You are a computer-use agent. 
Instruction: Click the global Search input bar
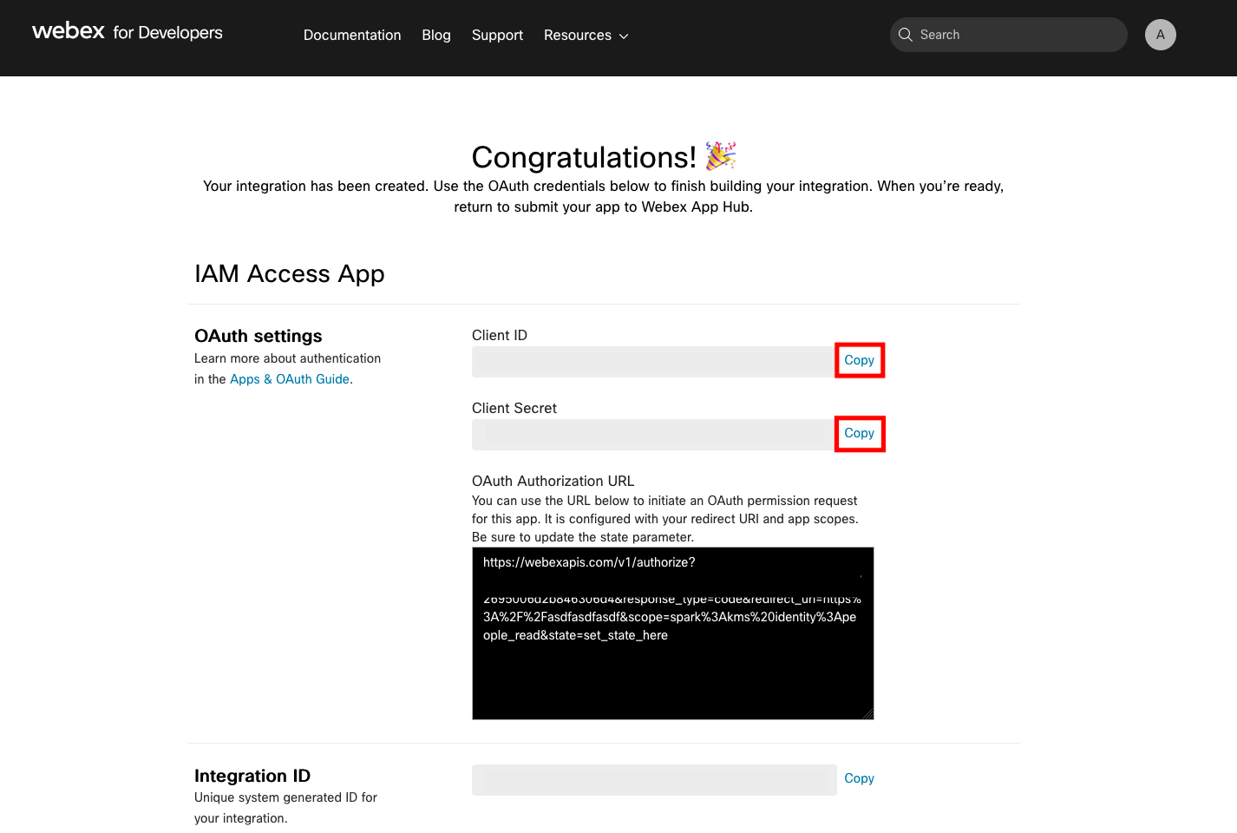tap(1007, 35)
